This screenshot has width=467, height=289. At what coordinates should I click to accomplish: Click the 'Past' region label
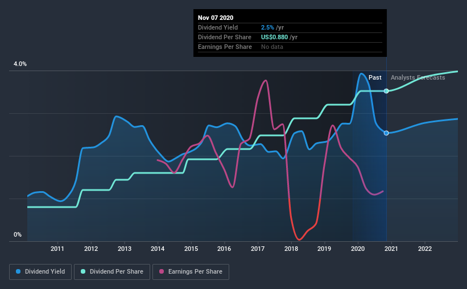click(375, 77)
